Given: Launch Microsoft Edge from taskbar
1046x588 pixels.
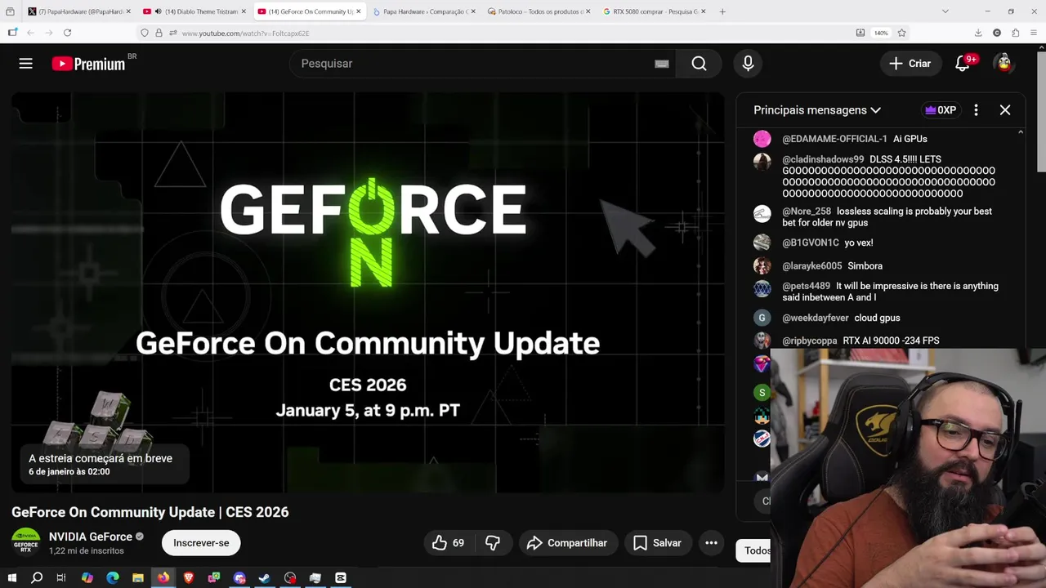Looking at the screenshot, I should point(113,578).
